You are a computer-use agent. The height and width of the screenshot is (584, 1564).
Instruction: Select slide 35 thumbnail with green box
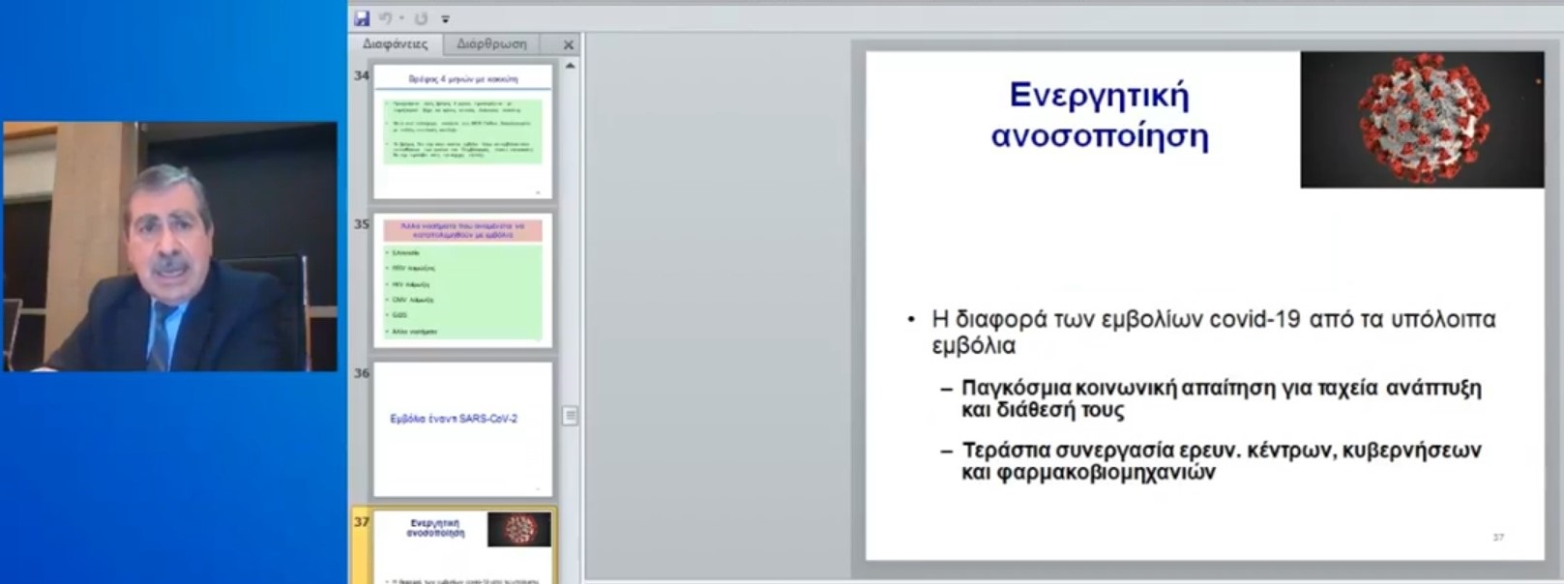[x=462, y=280]
